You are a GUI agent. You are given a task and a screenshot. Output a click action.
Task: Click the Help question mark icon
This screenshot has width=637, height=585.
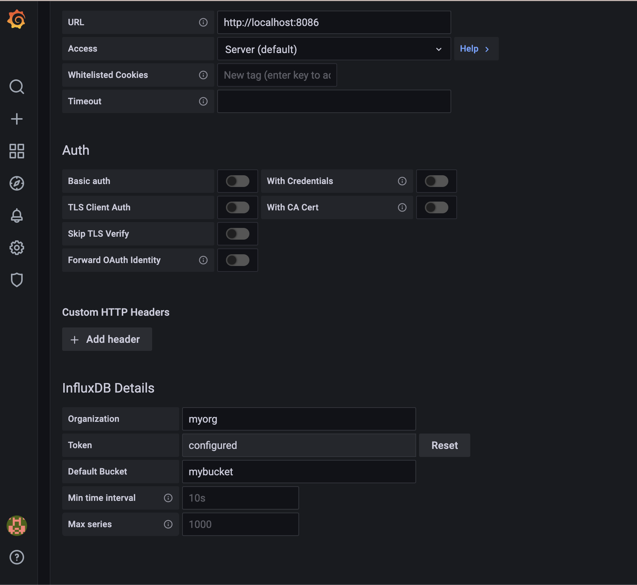(17, 557)
